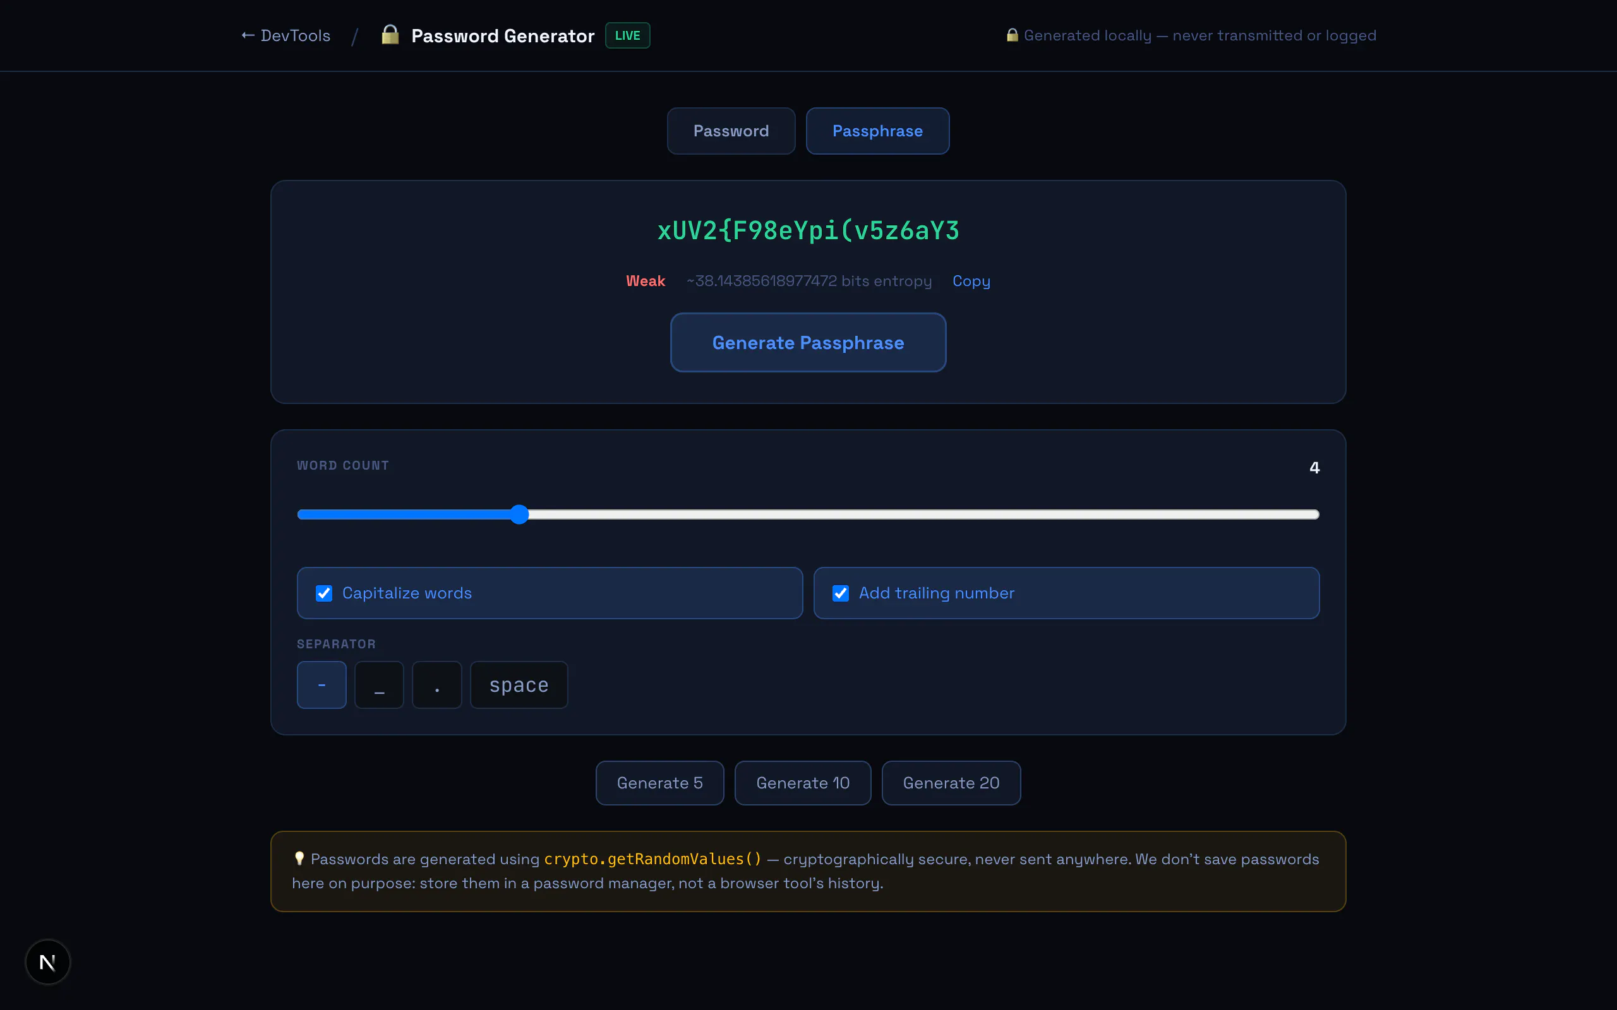
Task: Open the Next.js dev indicator icon
Action: [47, 962]
